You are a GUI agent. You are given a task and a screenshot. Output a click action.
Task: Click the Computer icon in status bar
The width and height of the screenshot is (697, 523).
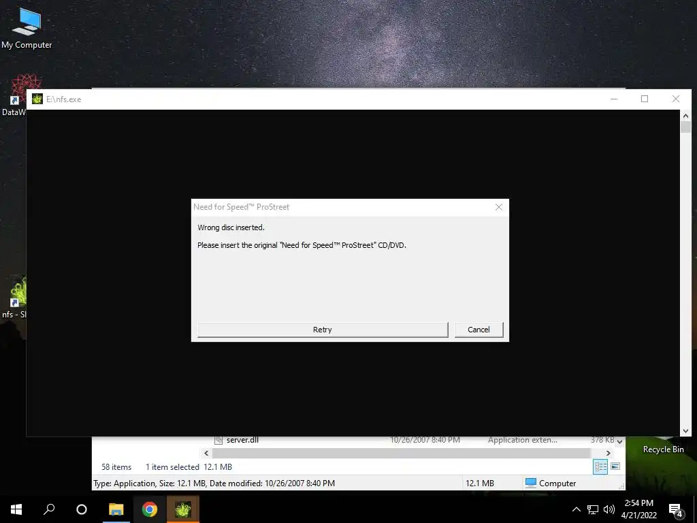530,483
